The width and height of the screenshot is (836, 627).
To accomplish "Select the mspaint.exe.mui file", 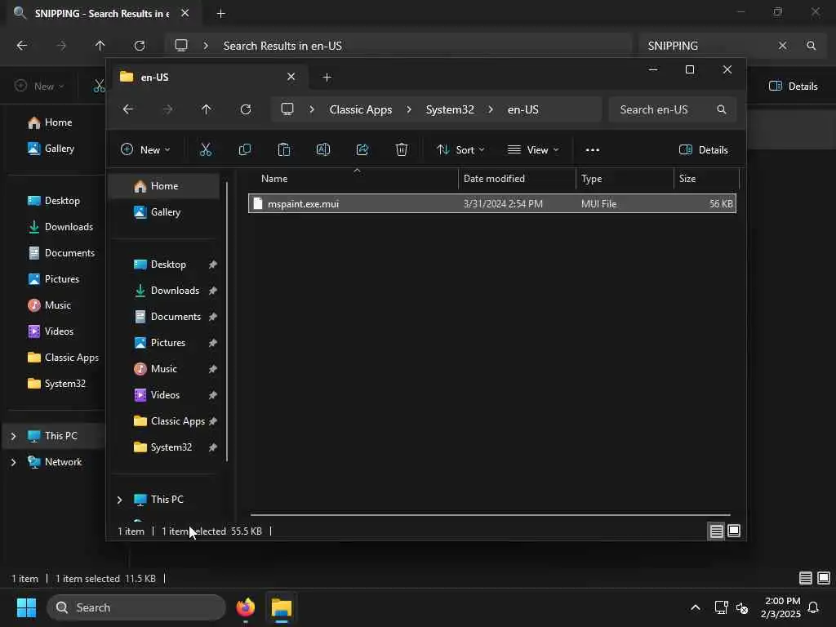I will point(492,203).
